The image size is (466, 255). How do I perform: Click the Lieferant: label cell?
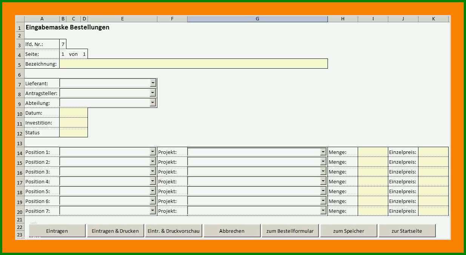[42, 83]
